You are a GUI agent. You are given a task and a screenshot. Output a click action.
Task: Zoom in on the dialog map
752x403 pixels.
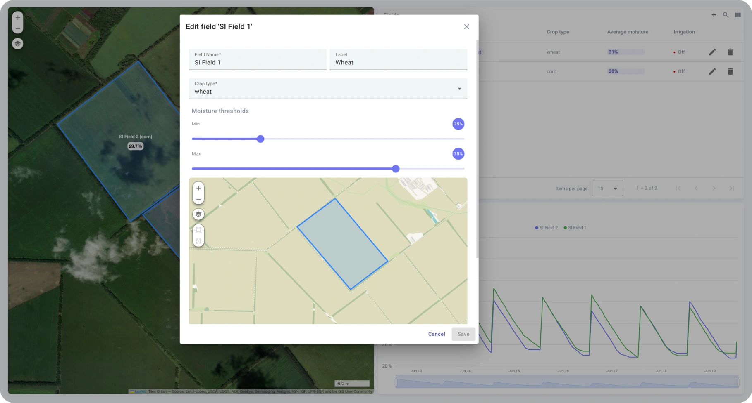198,188
